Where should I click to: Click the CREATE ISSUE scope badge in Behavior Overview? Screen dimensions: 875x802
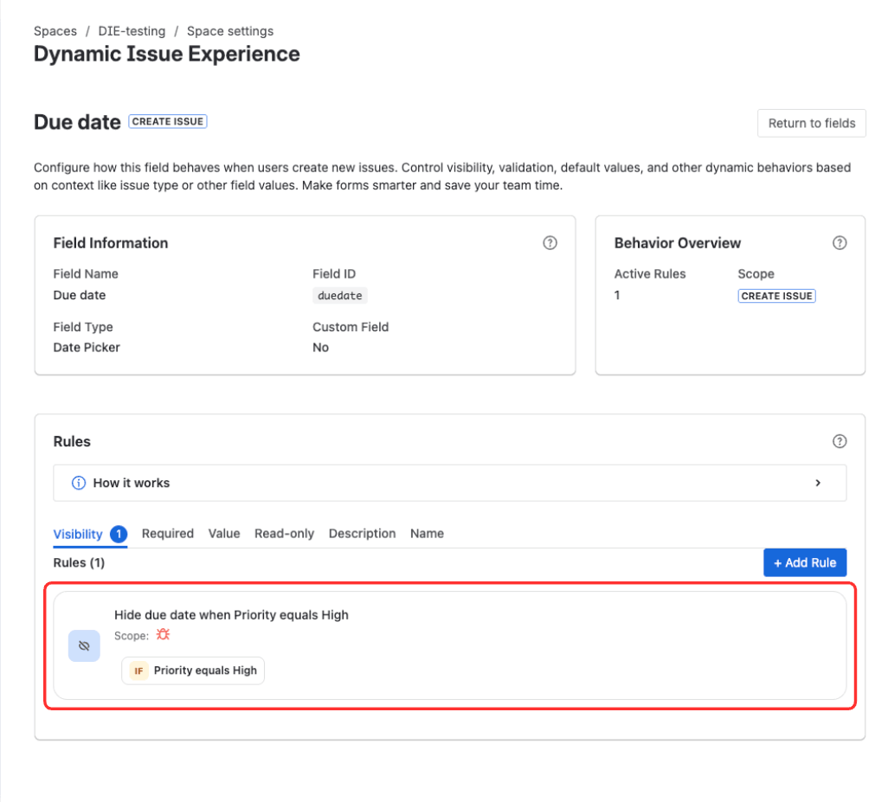(x=776, y=296)
